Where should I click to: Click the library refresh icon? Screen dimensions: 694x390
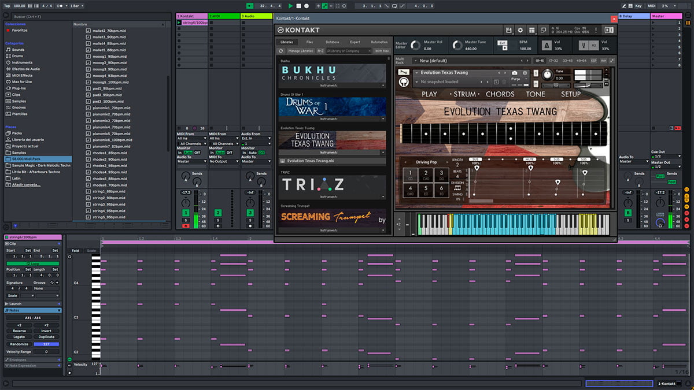coord(280,51)
